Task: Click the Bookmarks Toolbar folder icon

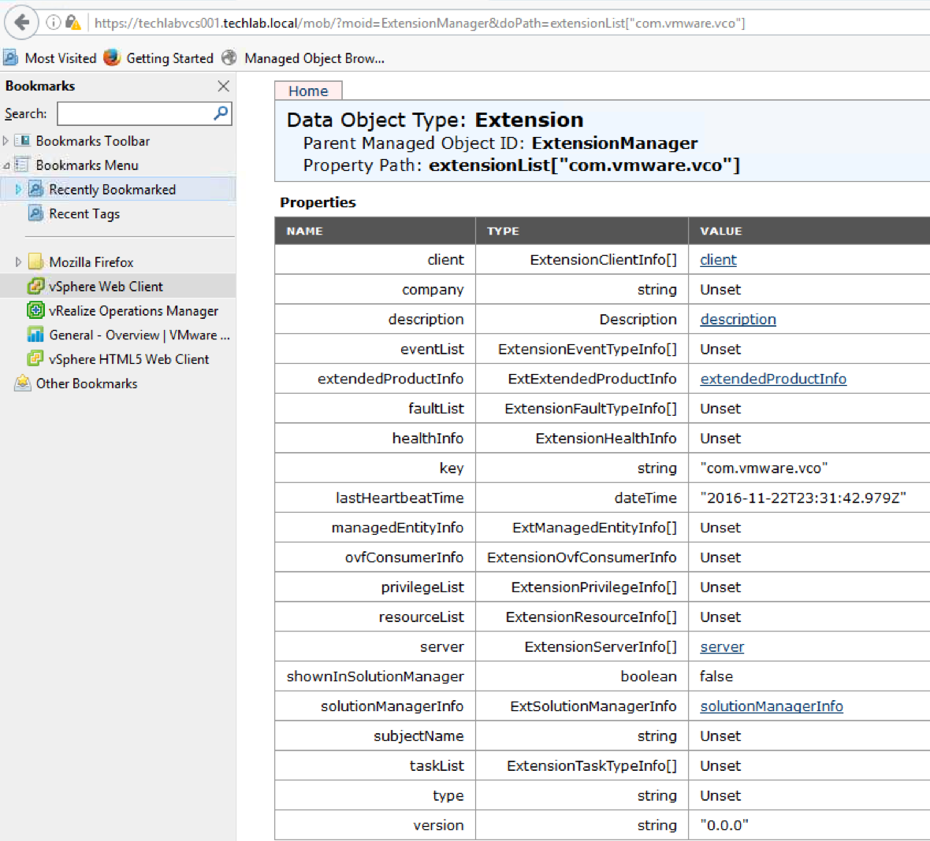Action: (x=23, y=141)
